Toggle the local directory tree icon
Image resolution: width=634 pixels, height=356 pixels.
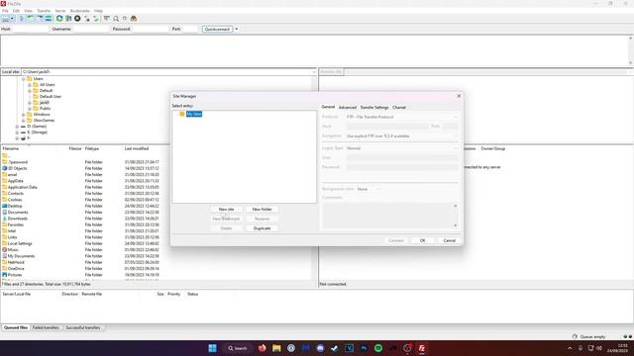31,19
